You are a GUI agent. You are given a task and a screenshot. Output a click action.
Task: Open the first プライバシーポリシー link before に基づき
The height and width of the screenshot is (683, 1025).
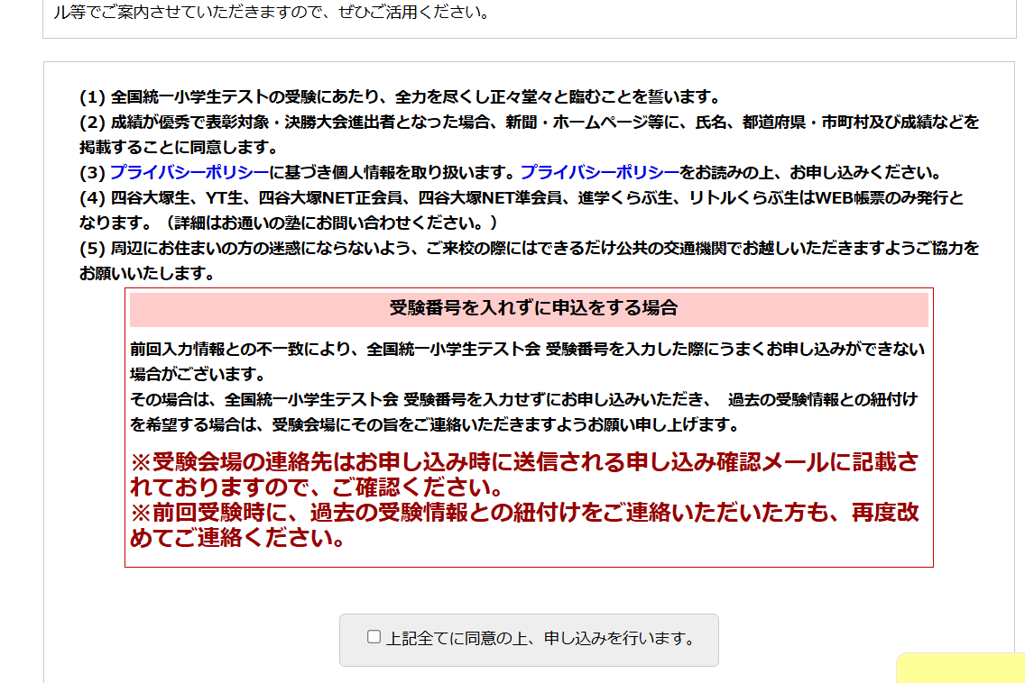[189, 172]
